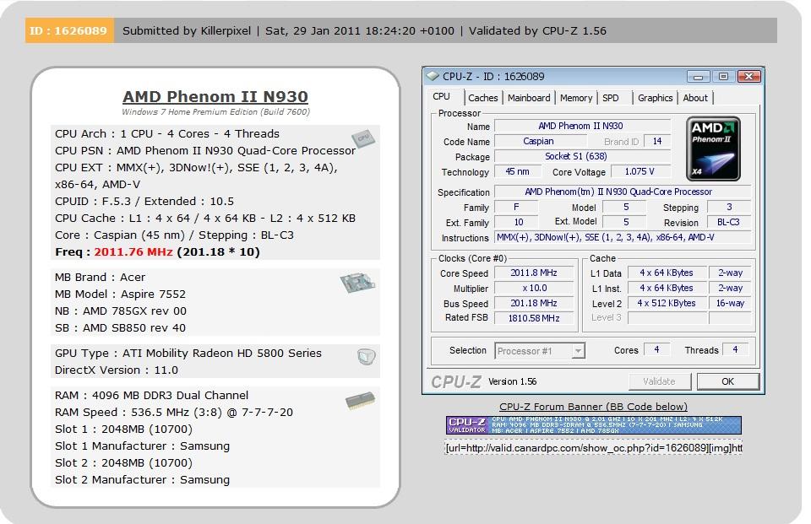This screenshot has height=524, width=811.
Task: Click the MB Model : Aspire 7552 line
Action: pos(121,294)
